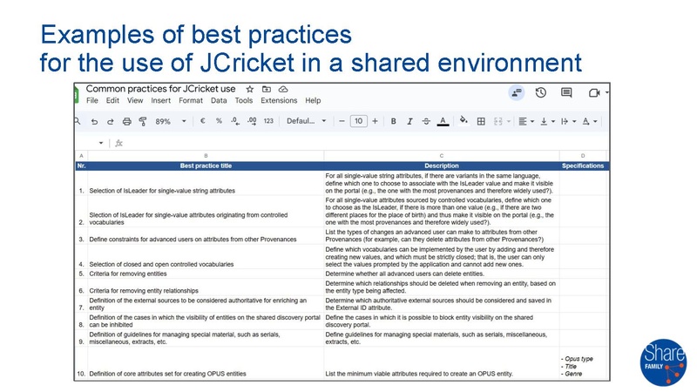697x392 pixels.
Task: Click the video meeting camera icon
Action: point(594,92)
